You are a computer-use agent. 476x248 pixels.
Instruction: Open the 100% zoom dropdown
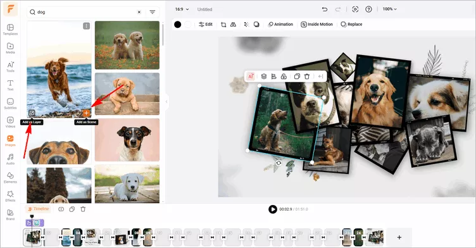(389, 9)
